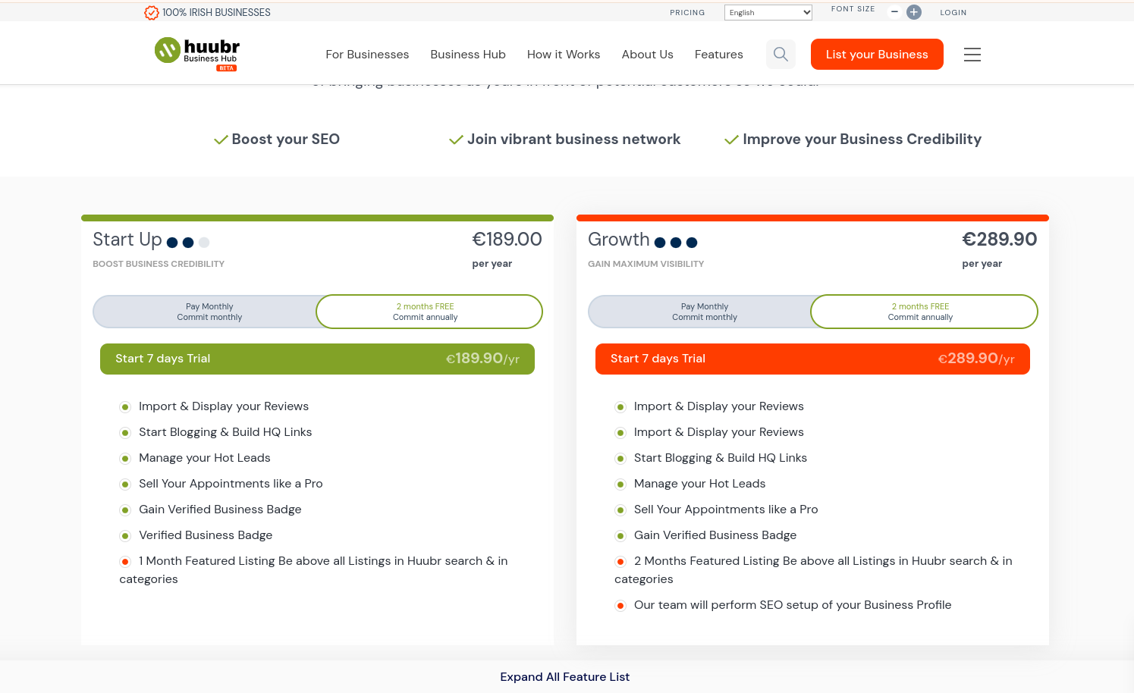This screenshot has width=1134, height=693.
Task: Click the 100% Irish Businesses badge icon
Action: point(152,12)
